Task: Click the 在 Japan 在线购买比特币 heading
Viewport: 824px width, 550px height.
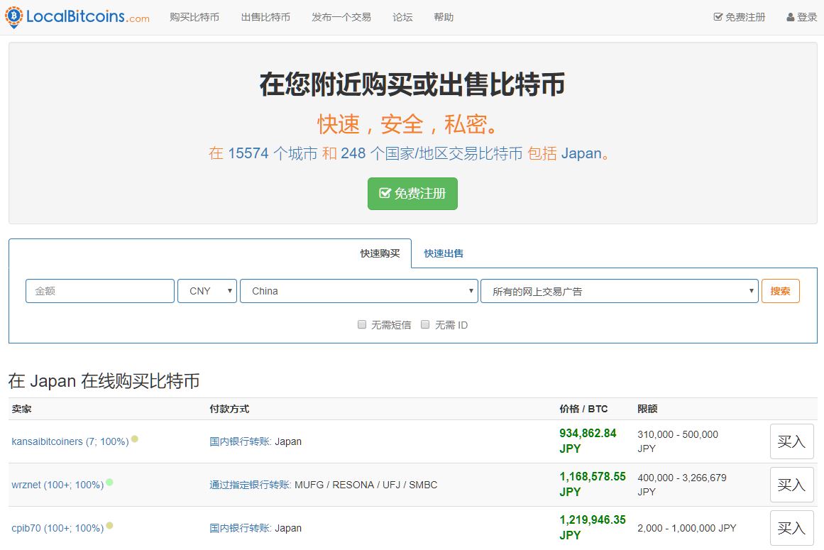Action: click(x=104, y=381)
